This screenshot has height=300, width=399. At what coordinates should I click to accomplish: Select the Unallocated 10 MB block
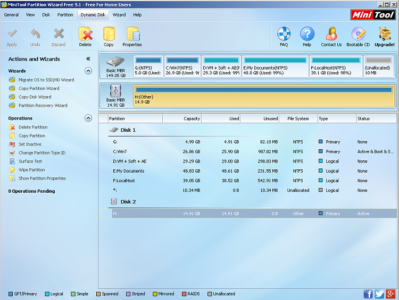378,66
